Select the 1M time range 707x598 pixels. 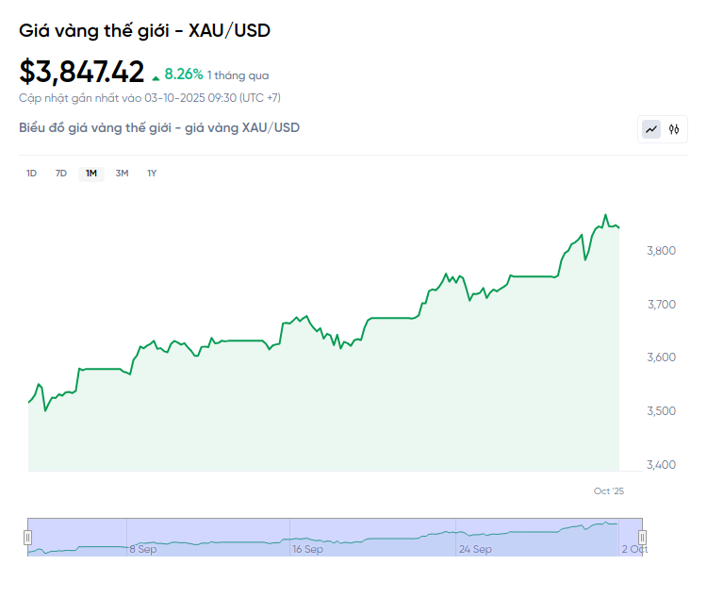[x=91, y=173]
